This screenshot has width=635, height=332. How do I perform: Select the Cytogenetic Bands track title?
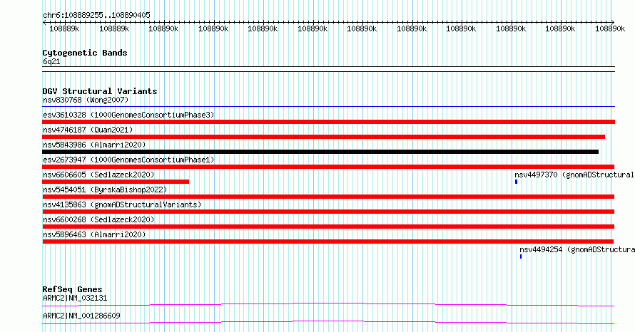85,53
